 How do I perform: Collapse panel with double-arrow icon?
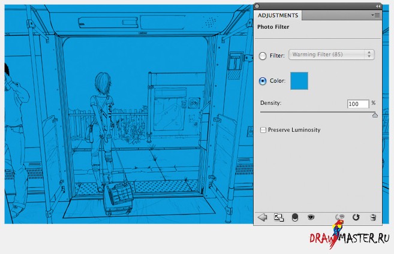[378, 6]
